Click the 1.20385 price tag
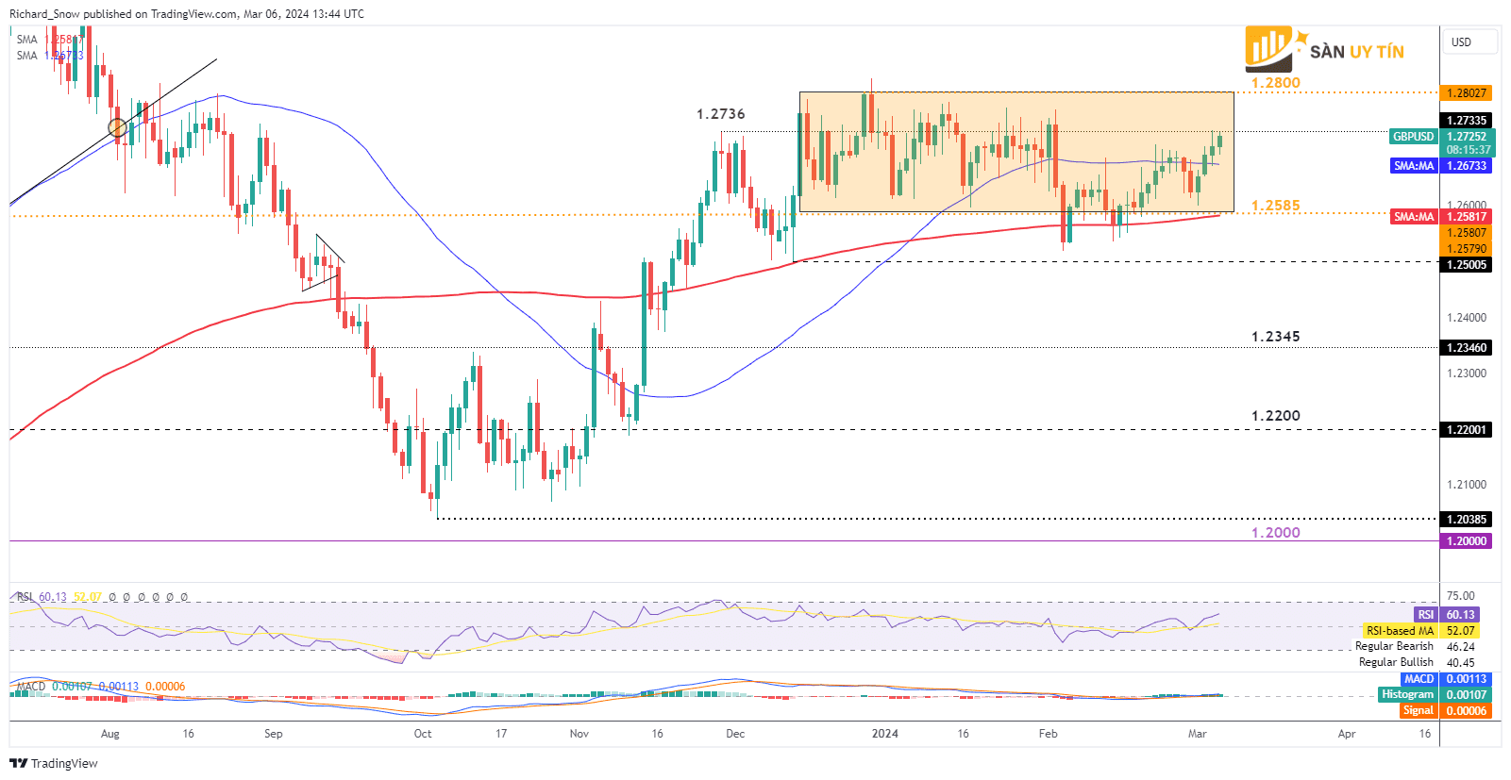1511x780 pixels. pyautogui.click(x=1467, y=519)
